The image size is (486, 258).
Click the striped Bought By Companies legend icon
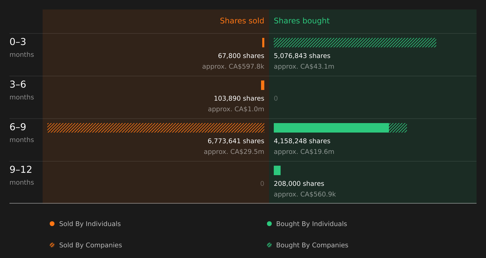pos(269,245)
